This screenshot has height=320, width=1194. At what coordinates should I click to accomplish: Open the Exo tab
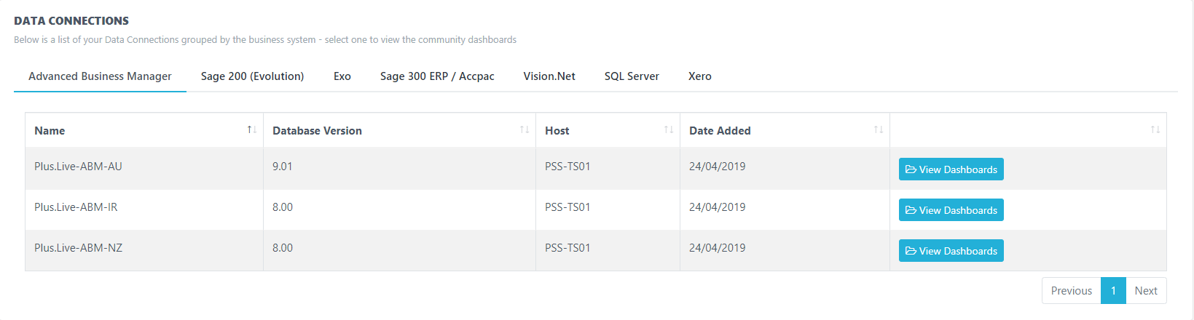pos(342,76)
